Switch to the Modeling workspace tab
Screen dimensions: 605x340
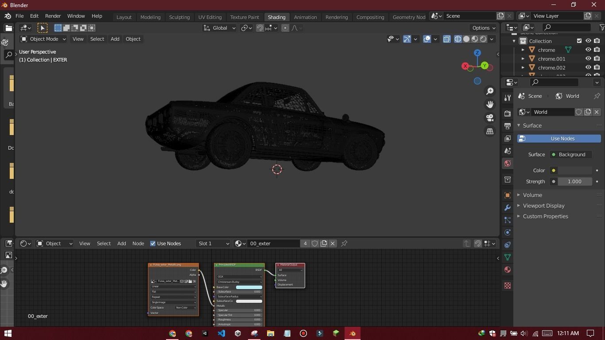tap(150, 17)
